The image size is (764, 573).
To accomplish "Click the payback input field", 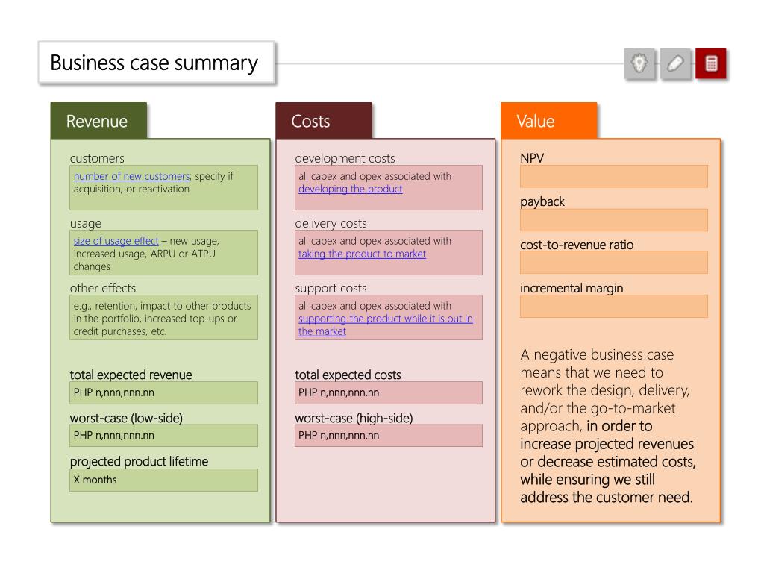I will click(614, 220).
